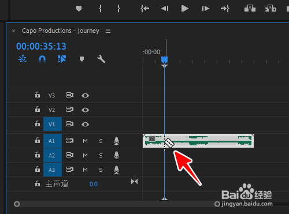
Task: Add marker in timeline header
Action: click(x=81, y=59)
